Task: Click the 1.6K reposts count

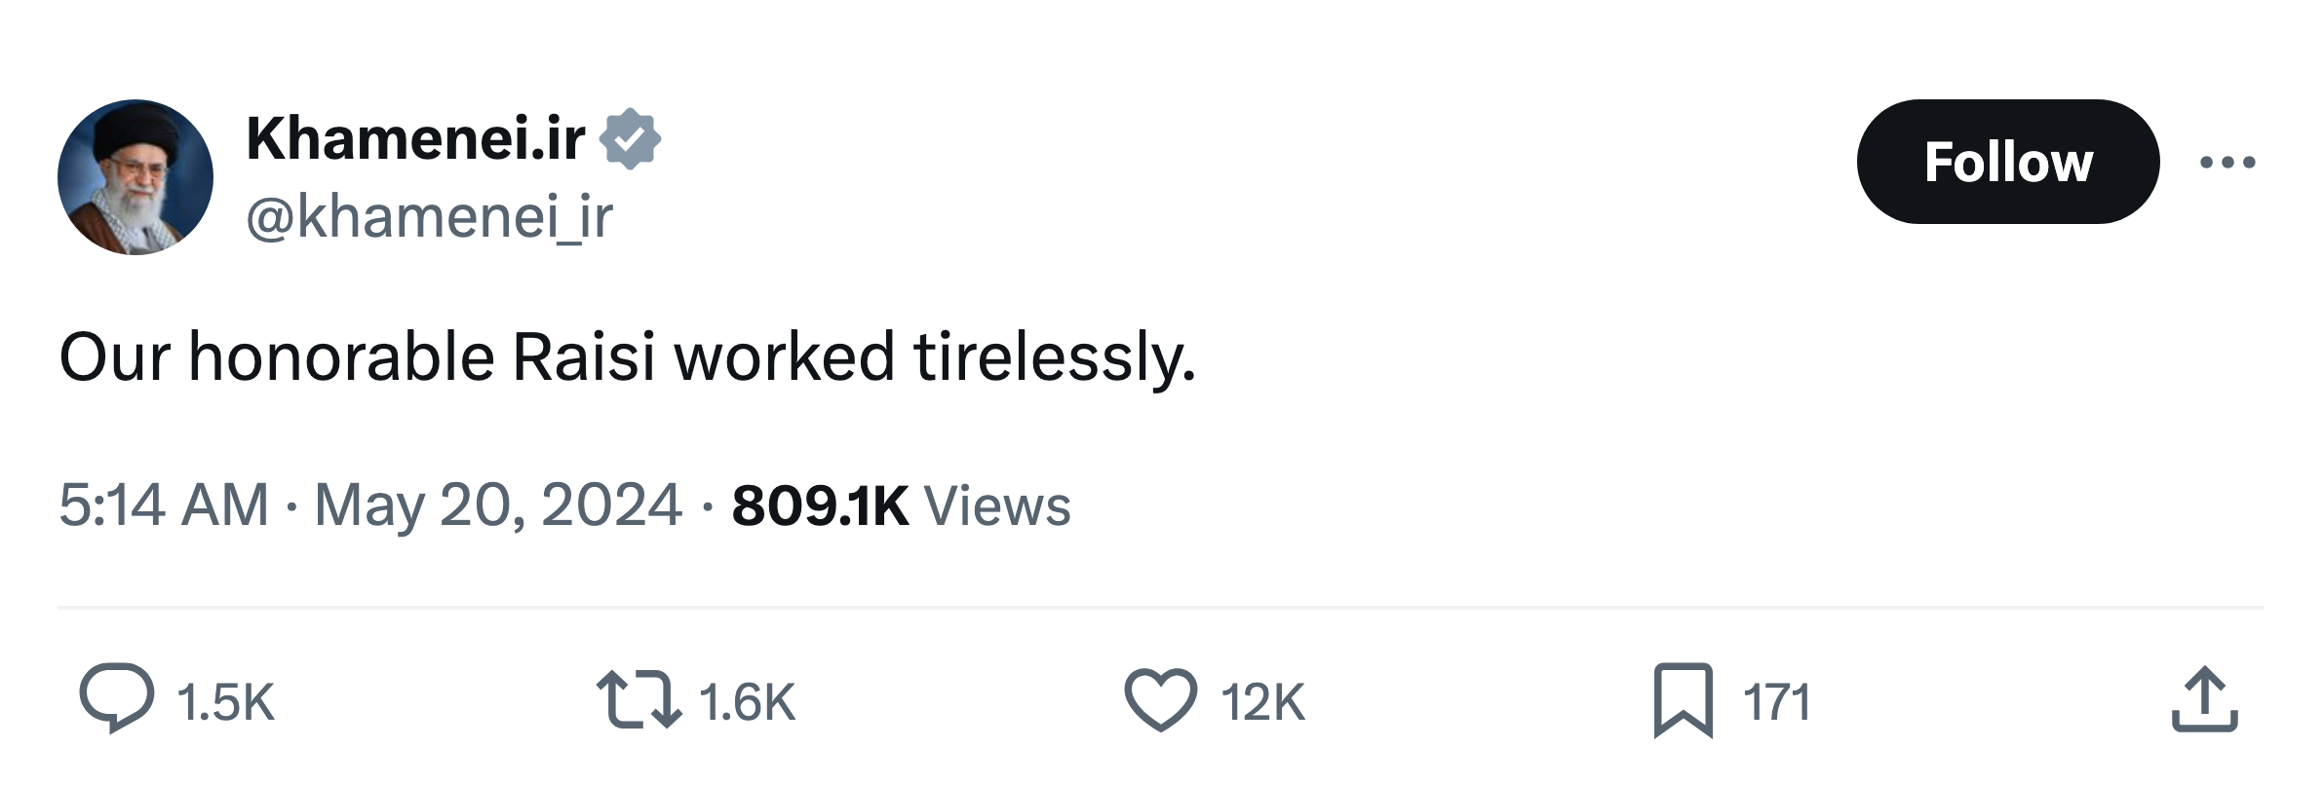Action: click(748, 702)
